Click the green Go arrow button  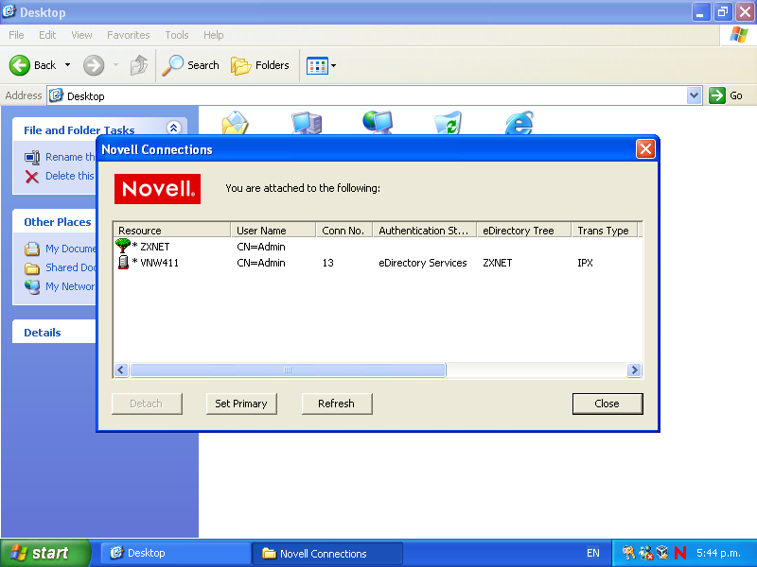click(717, 95)
